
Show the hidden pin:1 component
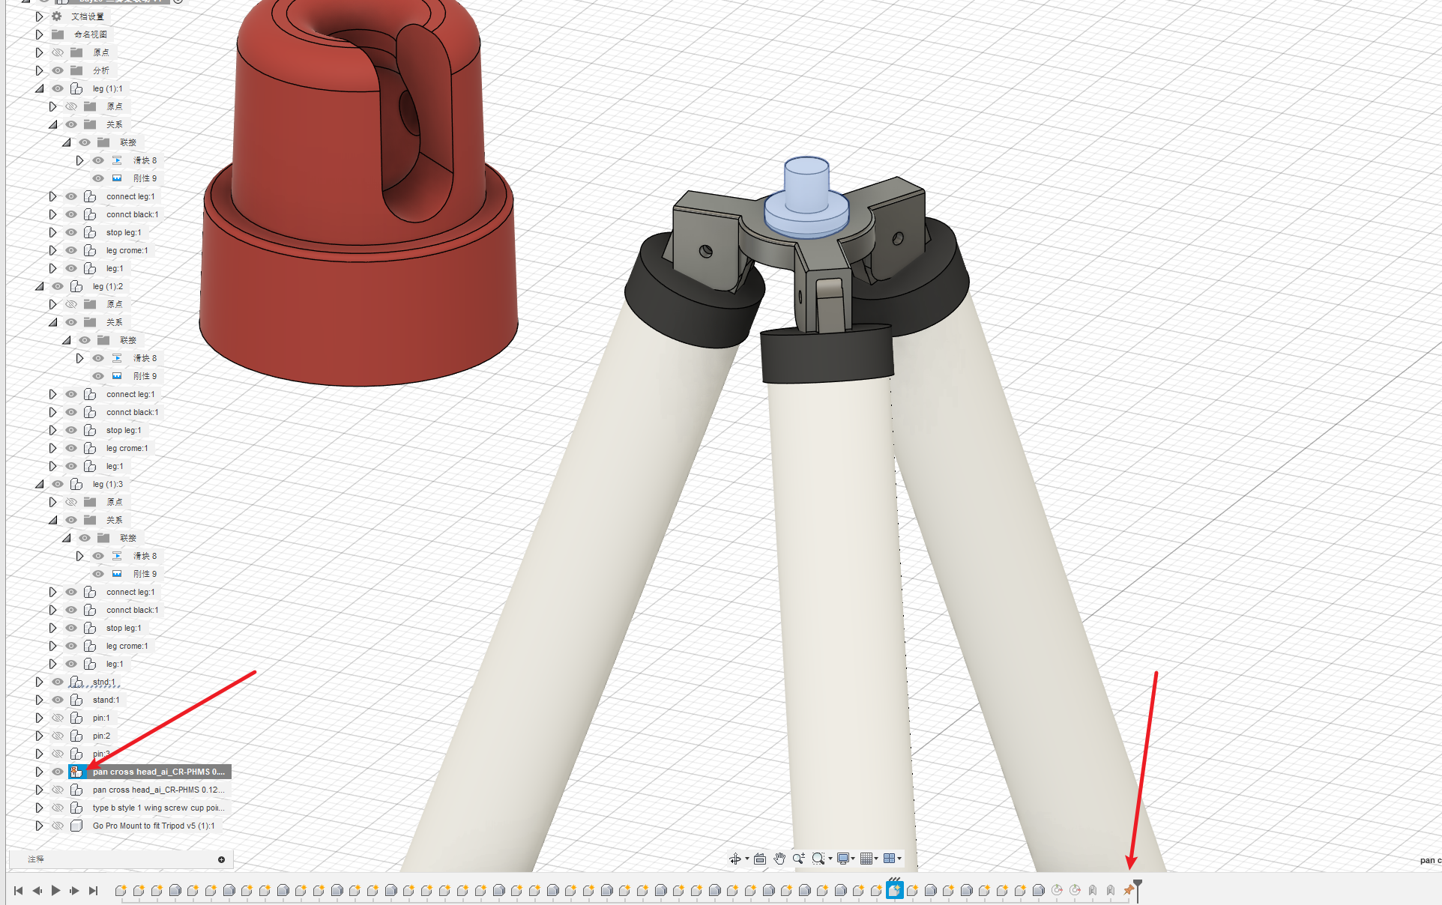tap(58, 718)
